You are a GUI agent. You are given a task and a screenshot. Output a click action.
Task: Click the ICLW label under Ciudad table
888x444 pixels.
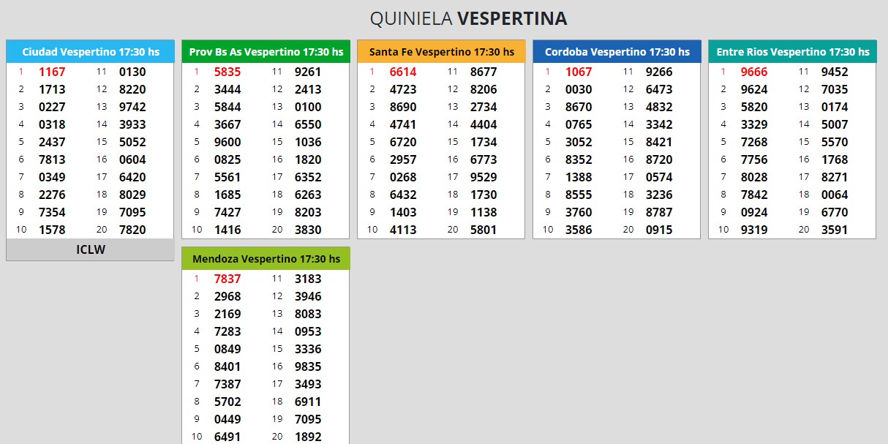[x=90, y=249]
